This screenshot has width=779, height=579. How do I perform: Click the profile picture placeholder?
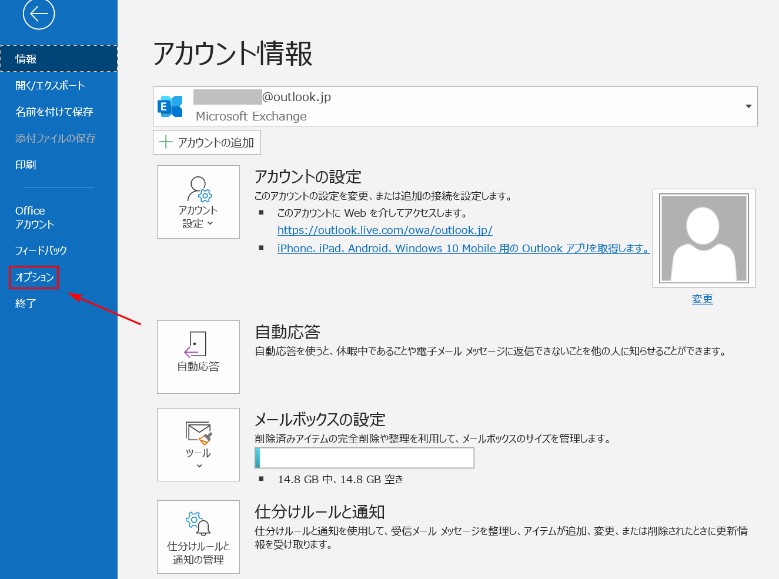(x=704, y=238)
